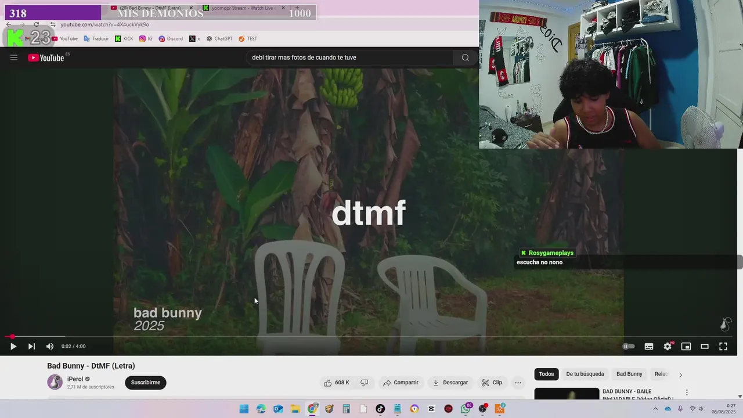
Task: Open CapCut from the taskbar
Action: (431, 409)
